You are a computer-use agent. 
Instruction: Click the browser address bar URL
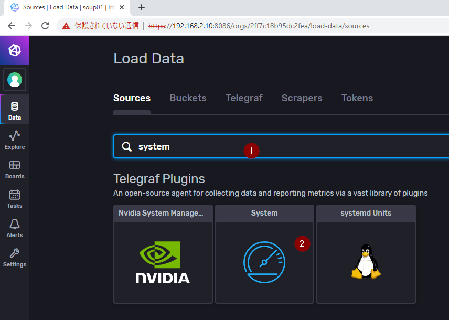pyautogui.click(x=259, y=26)
